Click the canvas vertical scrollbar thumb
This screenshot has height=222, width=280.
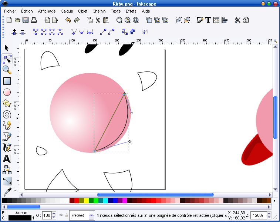click(275, 117)
